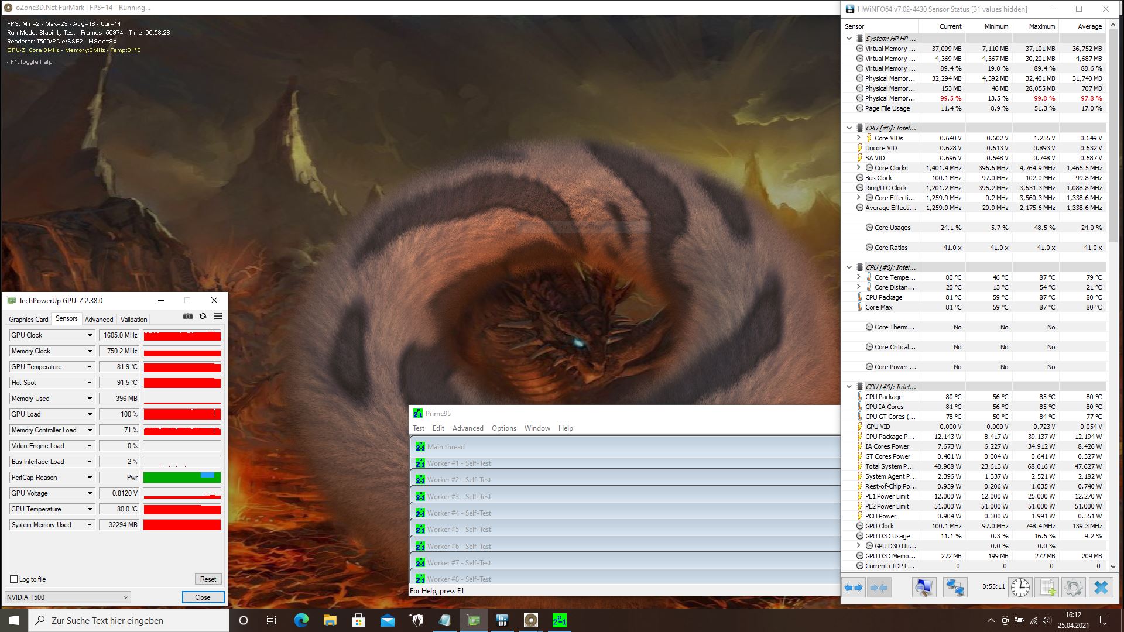Viewport: 1124px width, 632px height.
Task: Enable the Log to file checkbox
Action: [14, 579]
